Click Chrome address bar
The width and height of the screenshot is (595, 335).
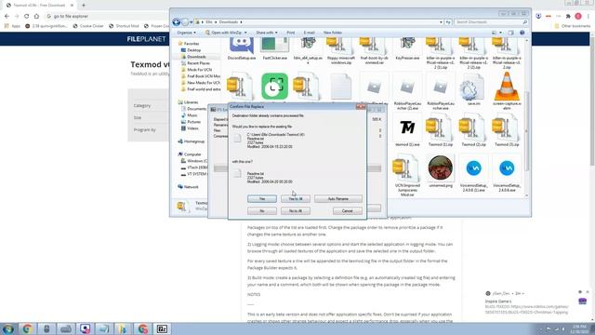(106, 17)
